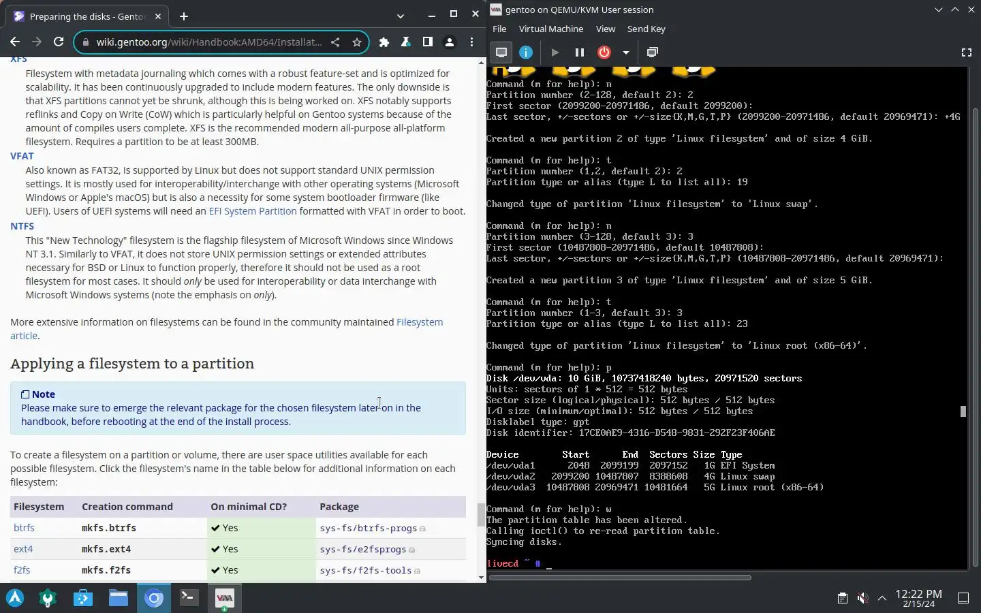Expand the shutdown options dropdown arrow
This screenshot has width=981, height=613.
[x=625, y=52]
